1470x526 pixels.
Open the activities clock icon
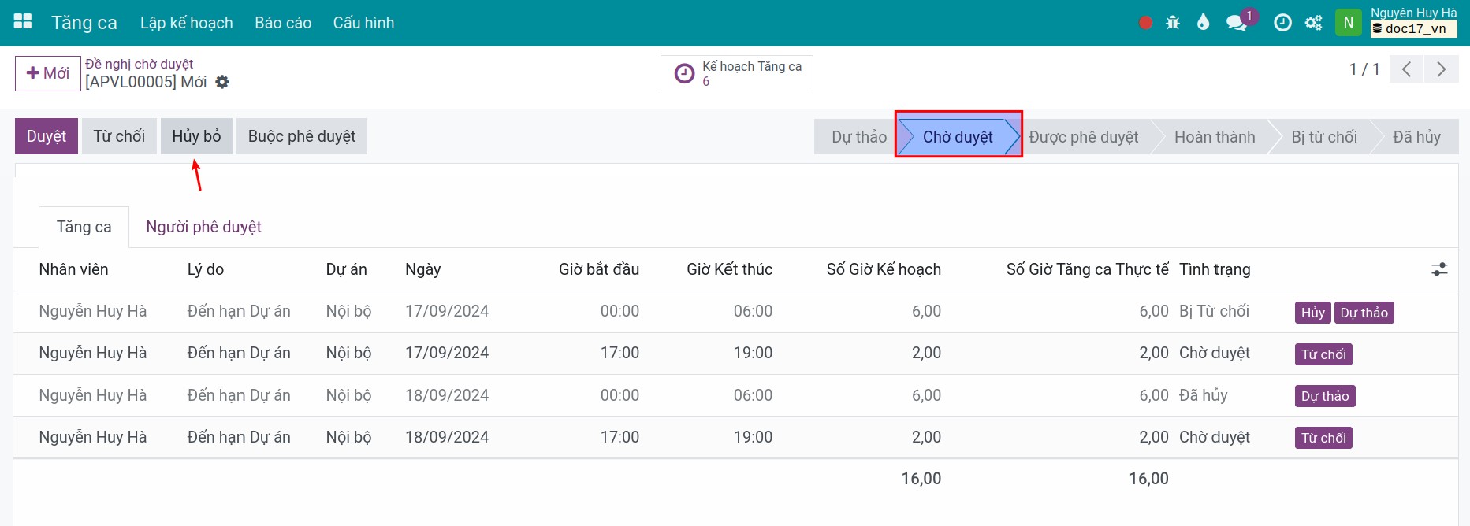click(1282, 23)
